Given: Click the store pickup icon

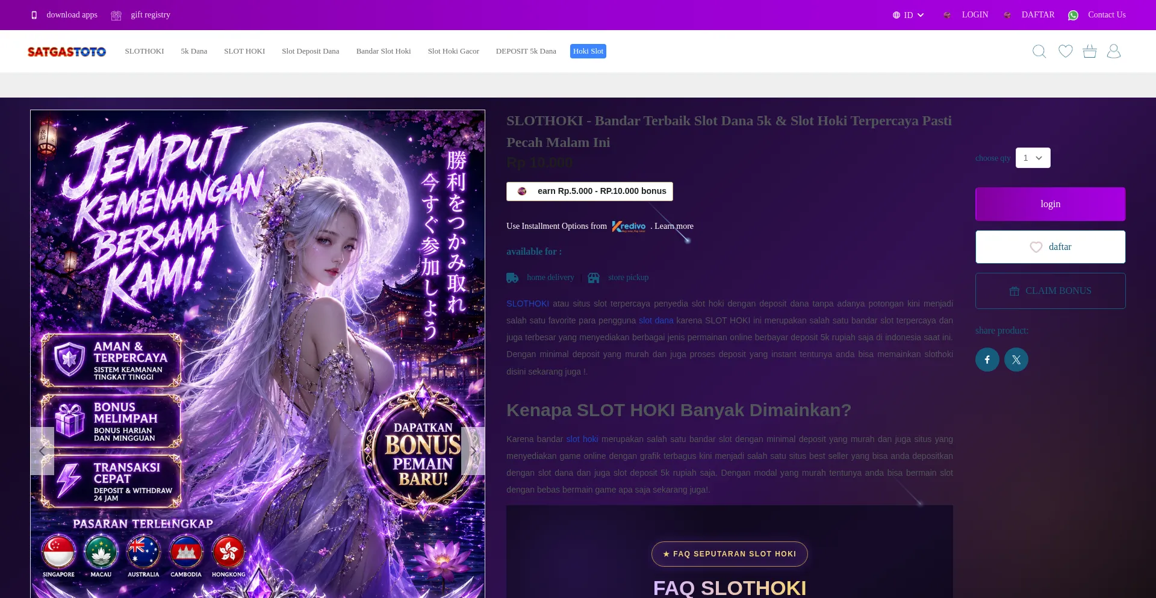Looking at the screenshot, I should click(x=594, y=278).
